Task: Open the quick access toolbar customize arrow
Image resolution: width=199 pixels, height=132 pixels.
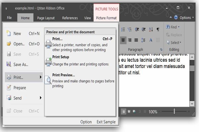Action: 6,9
